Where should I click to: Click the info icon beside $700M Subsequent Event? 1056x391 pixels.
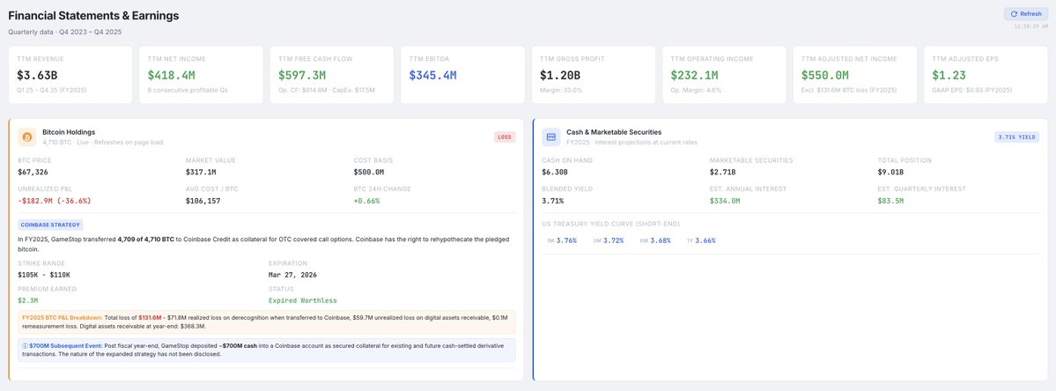25,344
